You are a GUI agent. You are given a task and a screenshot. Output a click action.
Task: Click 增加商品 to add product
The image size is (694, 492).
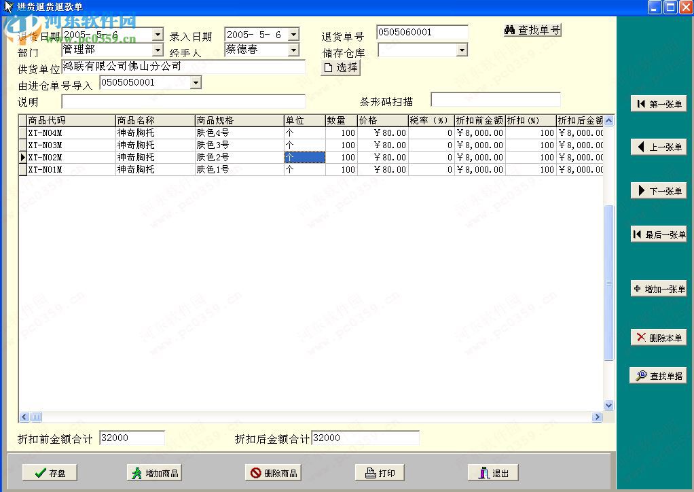click(154, 472)
